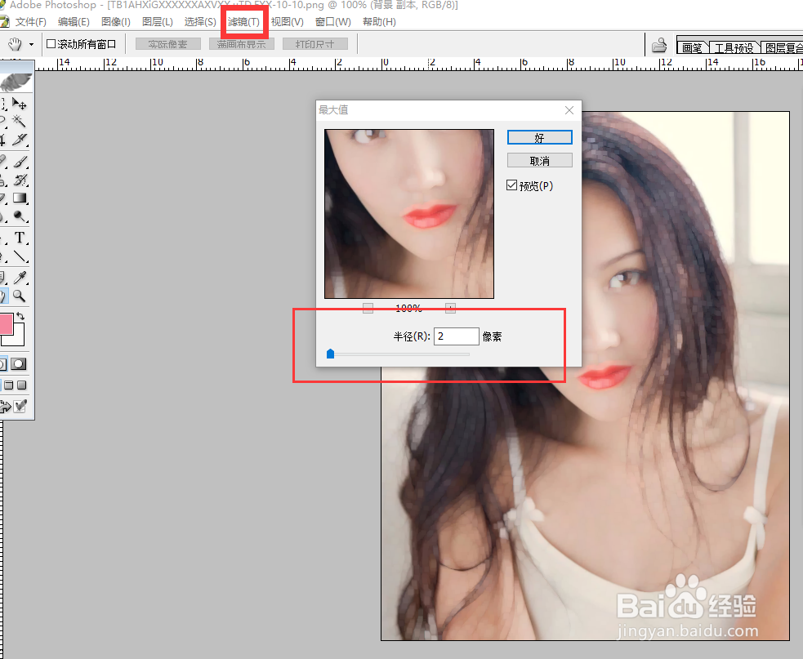The height and width of the screenshot is (659, 803).
Task: Open the 图像(I) menu
Action: tap(116, 22)
